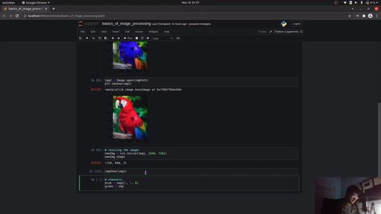Restart the kernel with the circular arrow
The image size is (381, 214).
(142, 38)
